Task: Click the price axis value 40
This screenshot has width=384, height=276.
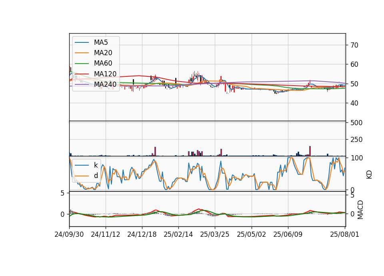Action: tap(354, 103)
